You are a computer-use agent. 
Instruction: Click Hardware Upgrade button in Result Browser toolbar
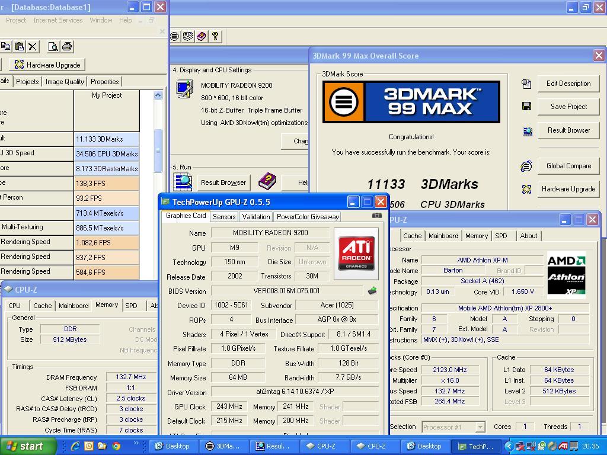pyautogui.click(x=47, y=65)
